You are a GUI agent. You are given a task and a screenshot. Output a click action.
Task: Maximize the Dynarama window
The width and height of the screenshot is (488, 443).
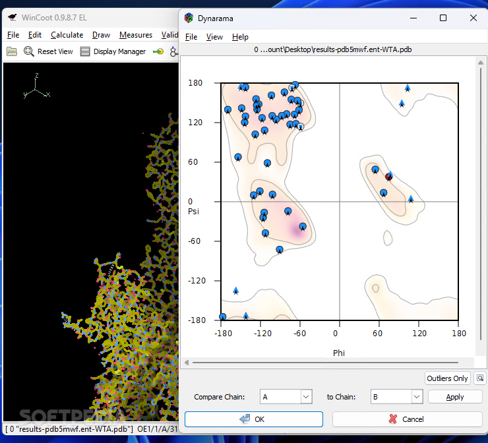pos(443,18)
